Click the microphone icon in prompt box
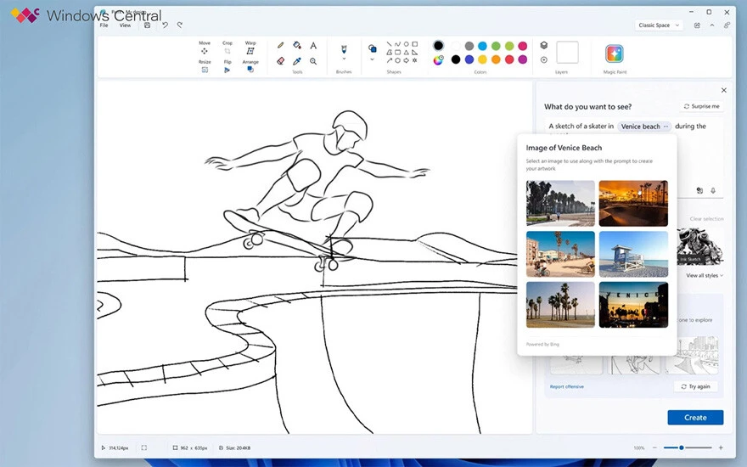 (x=713, y=191)
